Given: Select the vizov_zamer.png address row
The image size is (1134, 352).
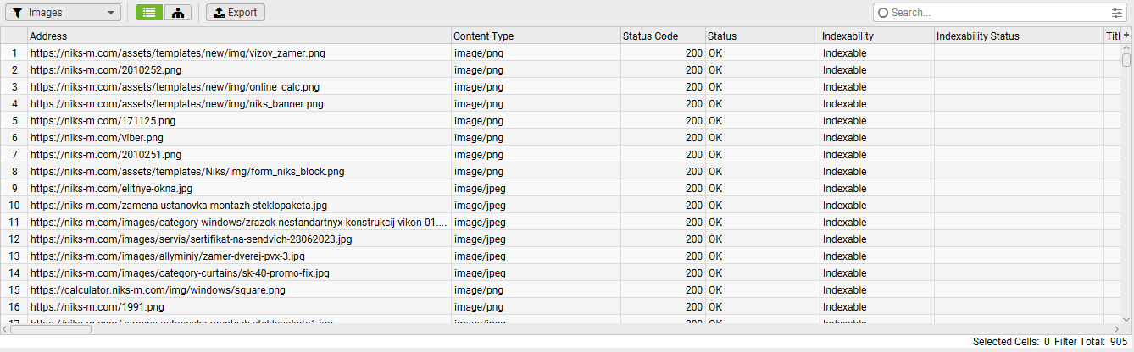Looking at the screenshot, I should pos(178,53).
